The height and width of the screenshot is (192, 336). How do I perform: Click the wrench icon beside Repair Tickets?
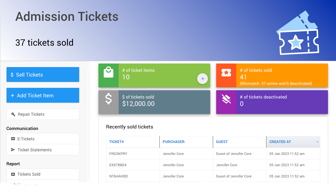pyautogui.click(x=13, y=114)
